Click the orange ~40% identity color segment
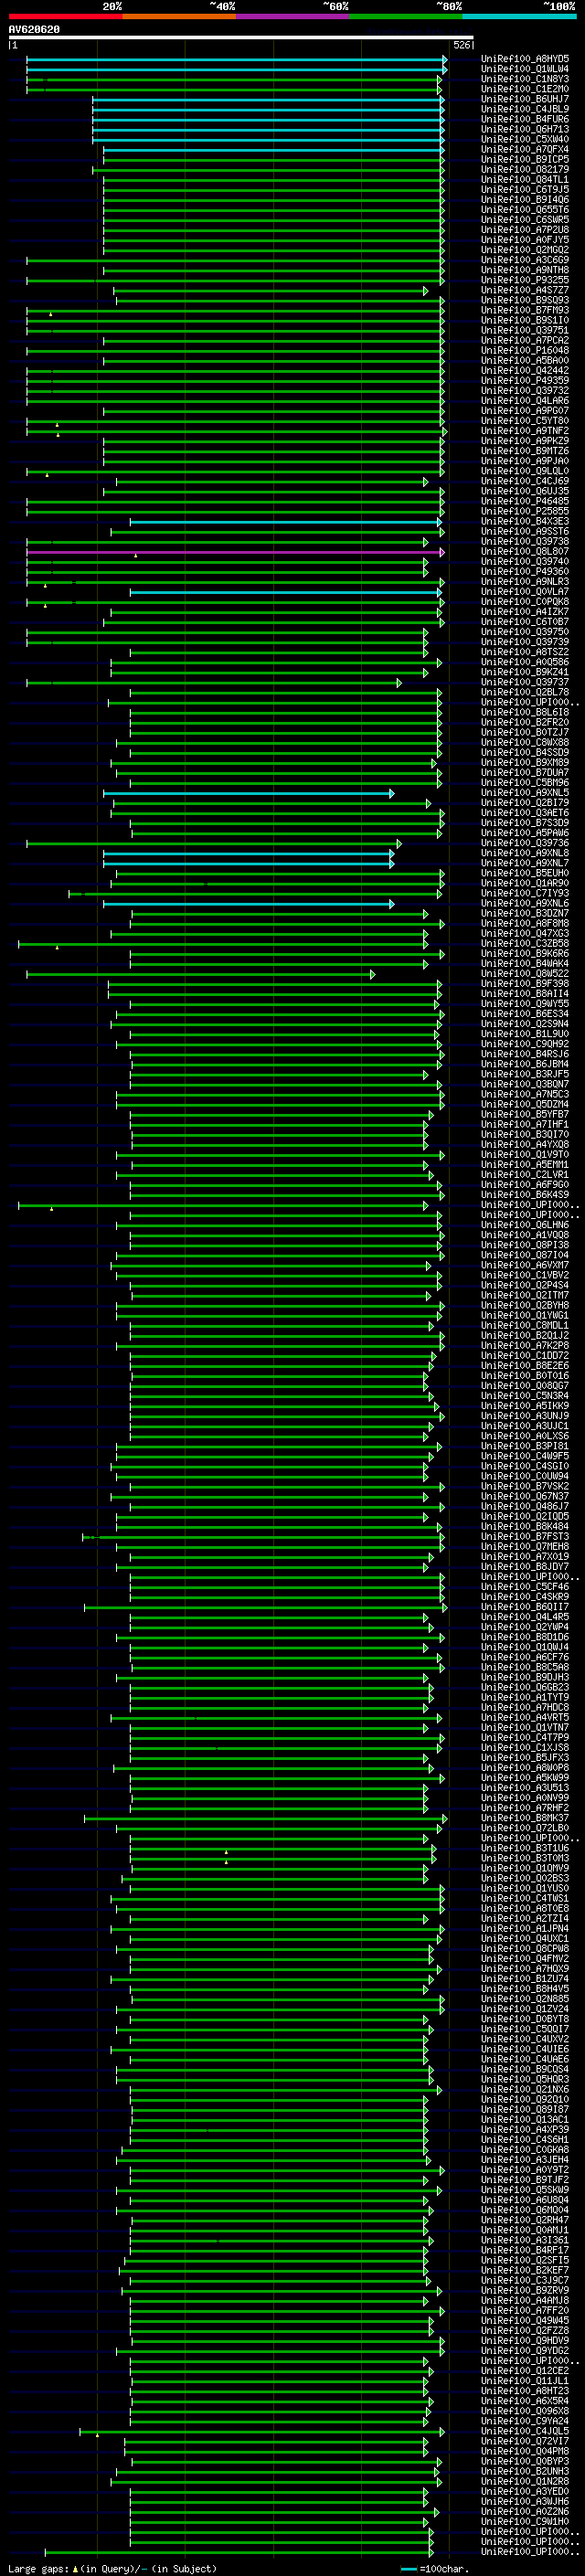Viewport: 585px width, 2576px height. 179,16
